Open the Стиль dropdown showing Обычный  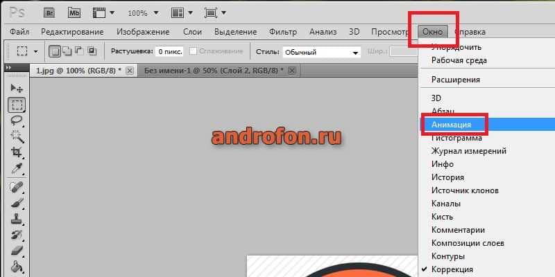point(321,53)
